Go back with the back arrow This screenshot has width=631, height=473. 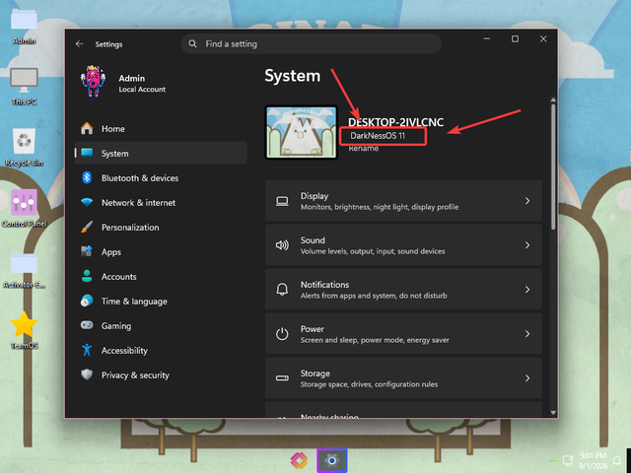79,43
